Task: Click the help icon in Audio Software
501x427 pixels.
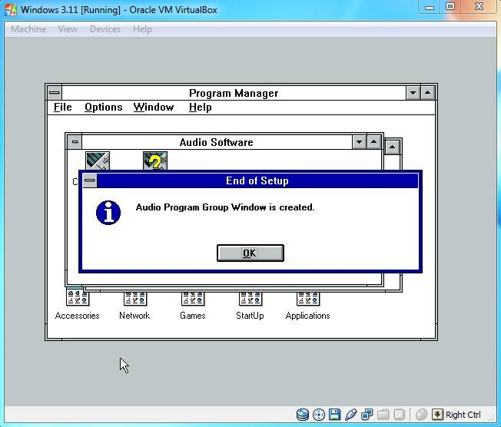Action: coord(154,161)
